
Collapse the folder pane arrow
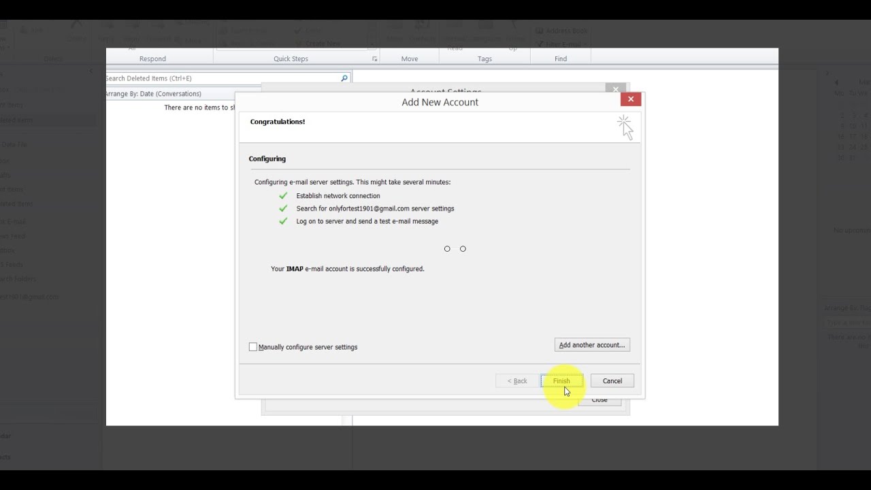point(91,71)
